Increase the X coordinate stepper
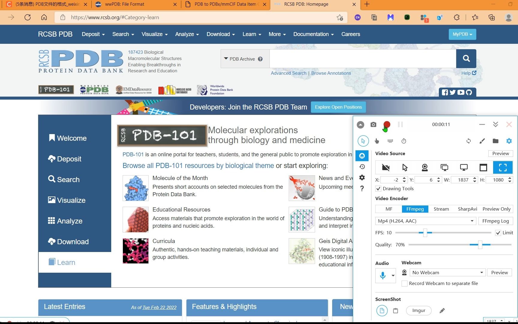The height and width of the screenshot is (324, 518). pyautogui.click(x=404, y=178)
